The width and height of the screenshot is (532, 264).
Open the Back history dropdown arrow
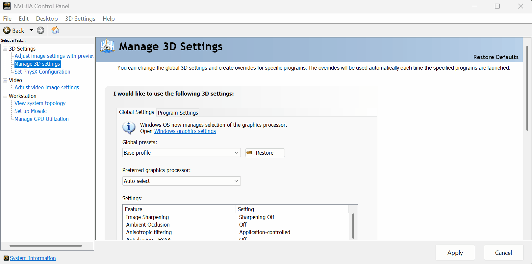31,30
